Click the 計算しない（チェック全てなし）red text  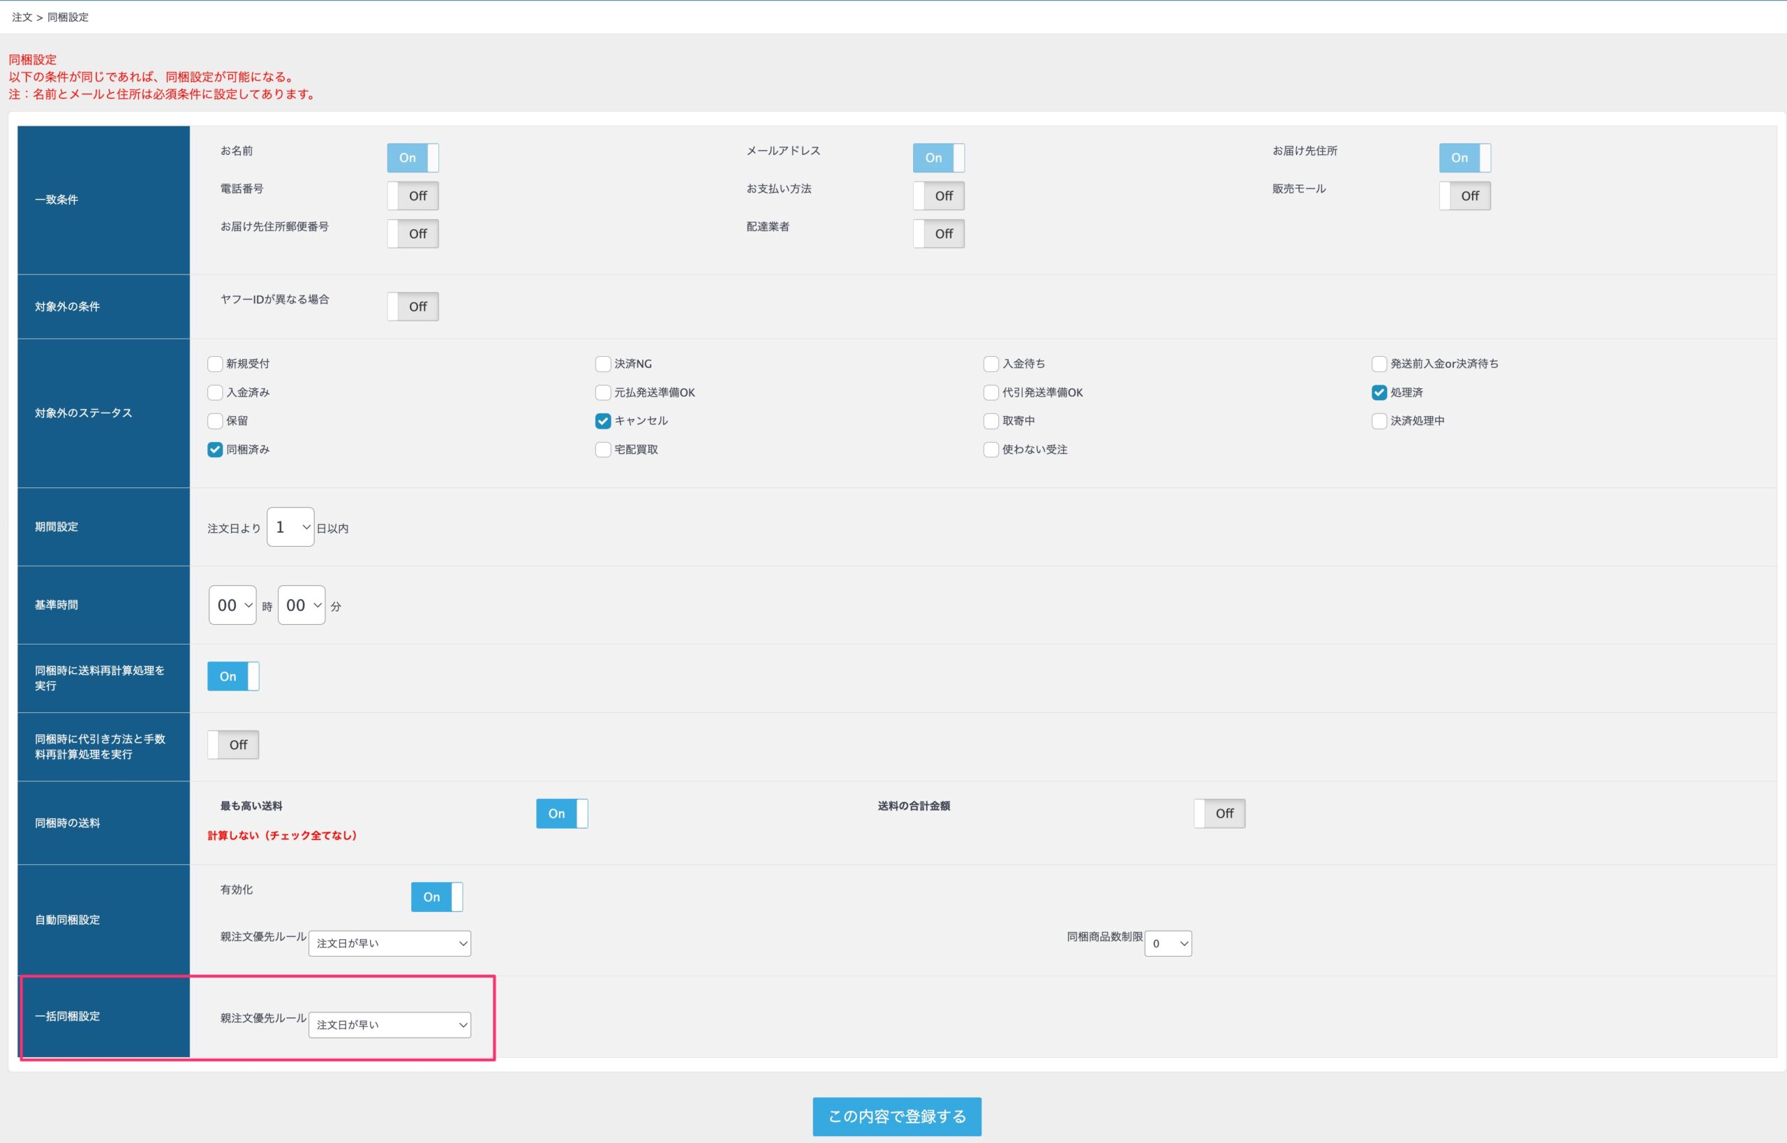282,836
